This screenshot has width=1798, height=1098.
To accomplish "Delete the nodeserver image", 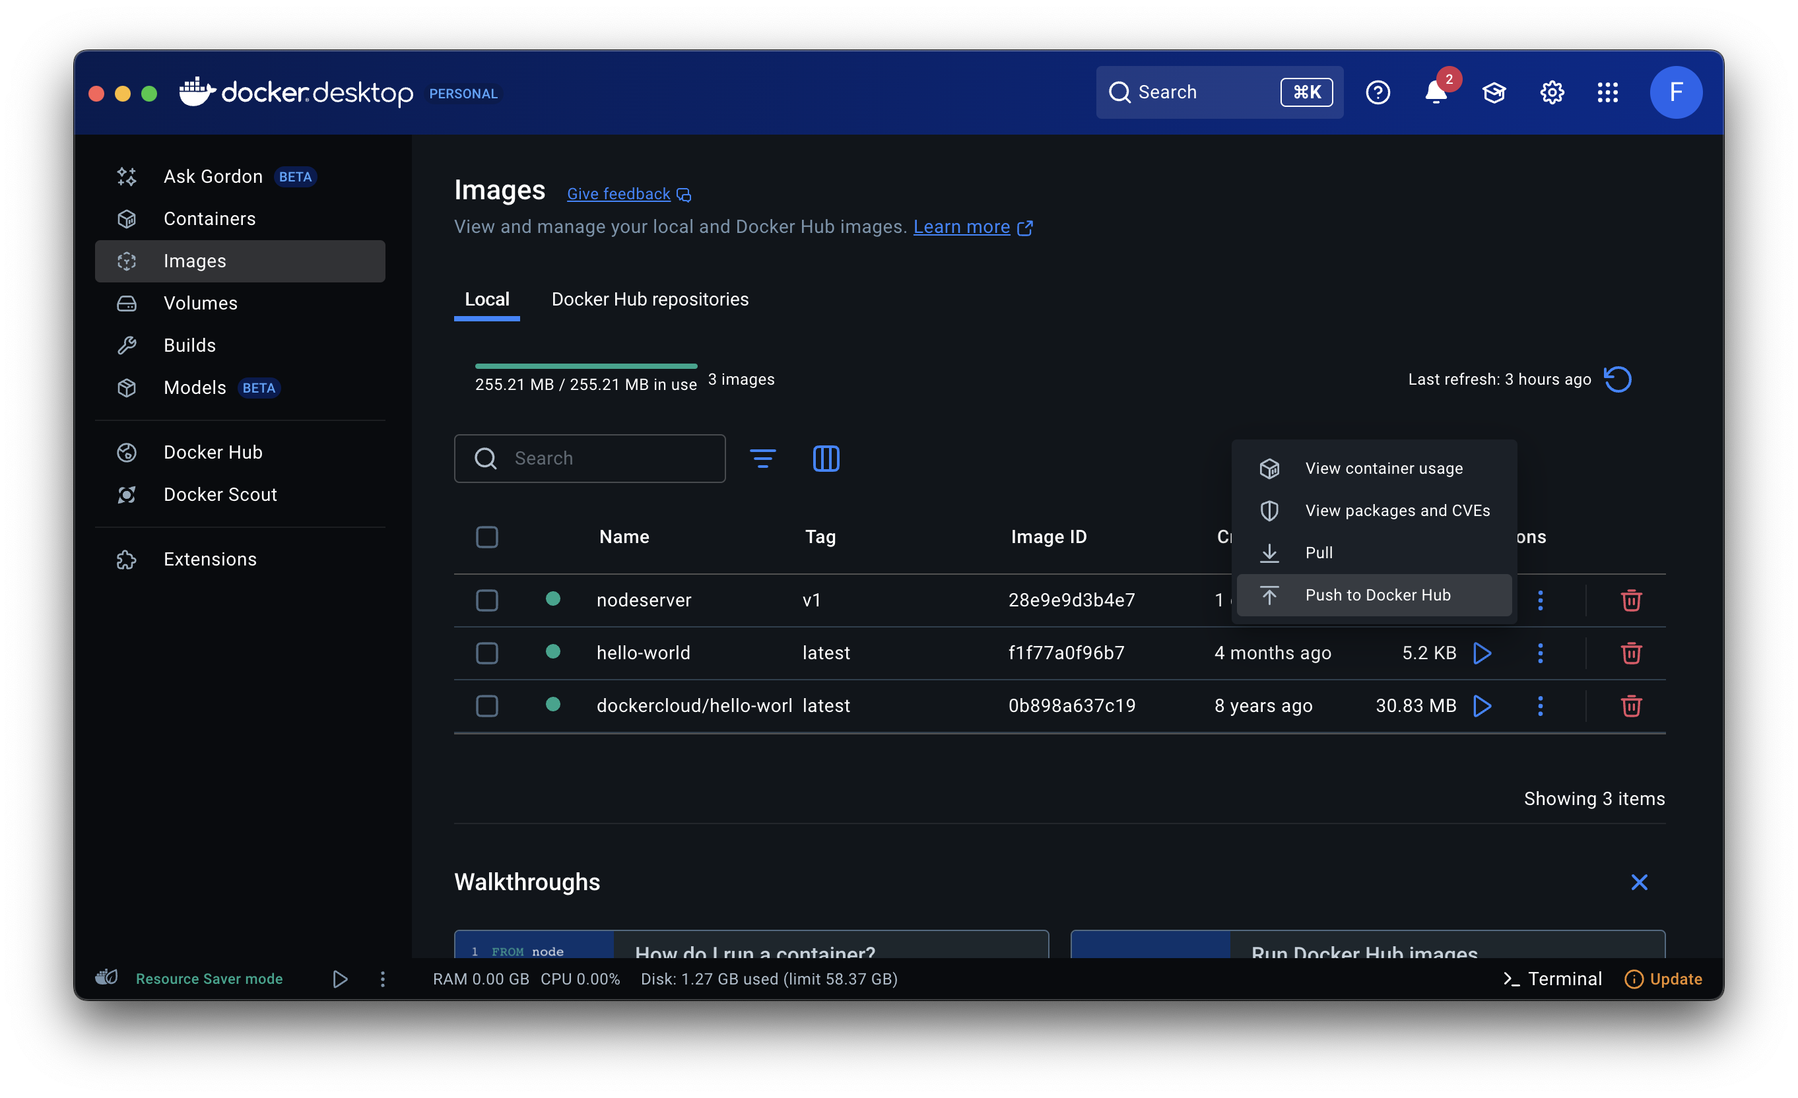I will tap(1632, 600).
